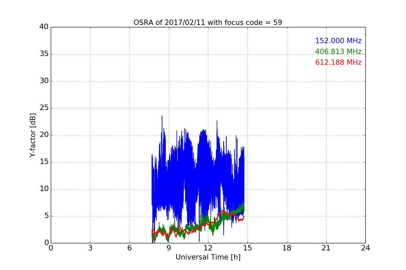Image resolution: width=406 pixels, height=270 pixels.
Task: Click the x-axis tick label '3'
Action: pos(90,248)
